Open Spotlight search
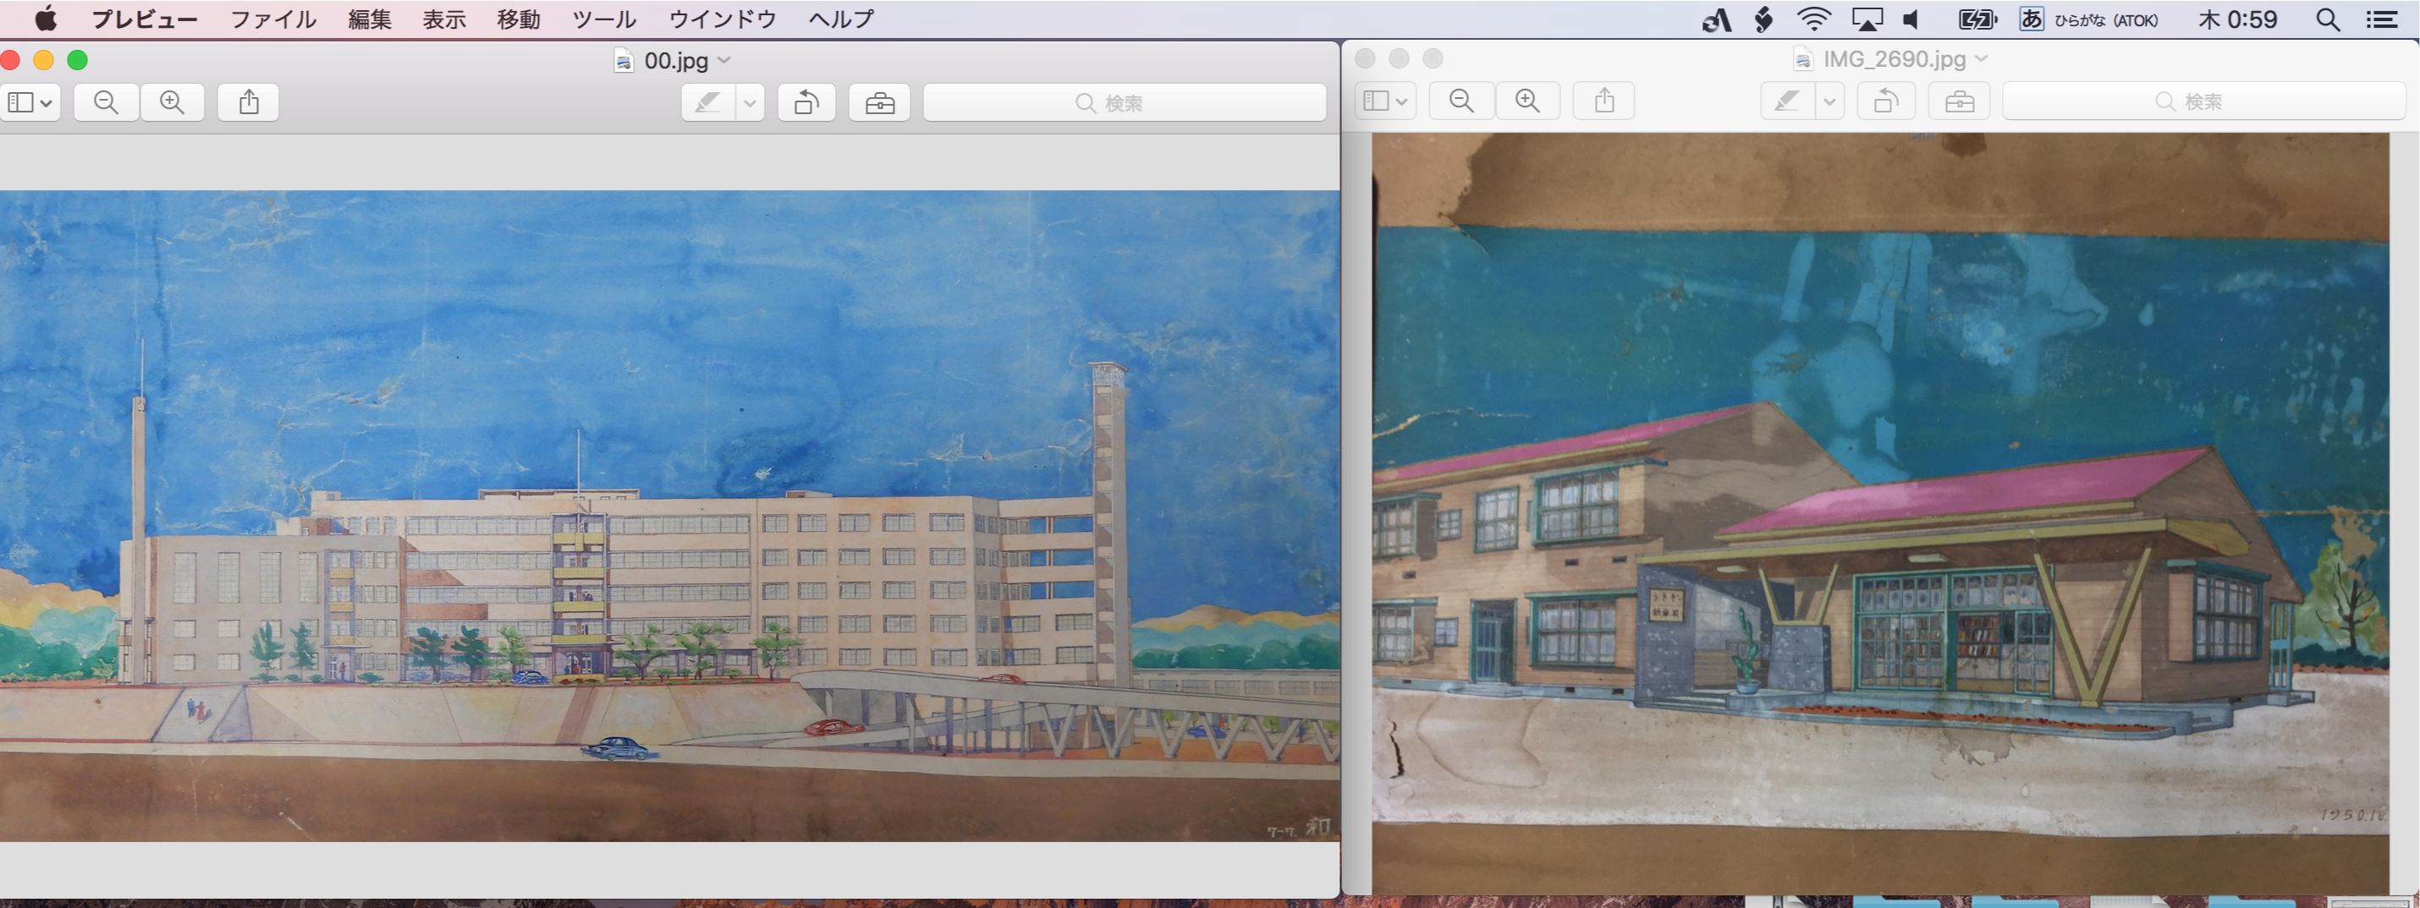The width and height of the screenshot is (2420, 908). (x=2327, y=19)
